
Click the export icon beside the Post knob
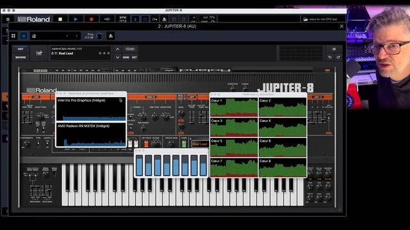pyautogui.click(x=111, y=36)
